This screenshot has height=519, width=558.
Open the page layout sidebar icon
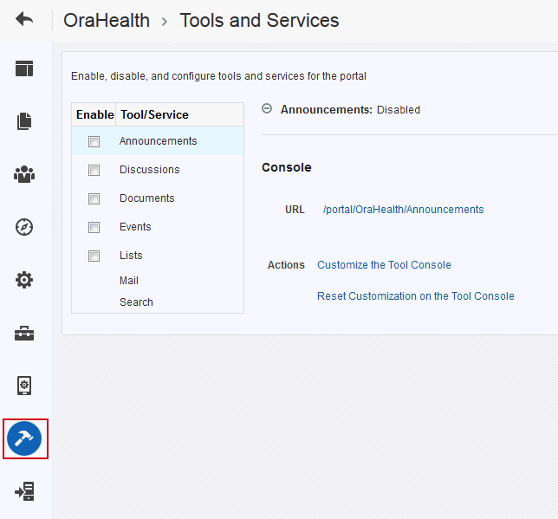pos(24,68)
